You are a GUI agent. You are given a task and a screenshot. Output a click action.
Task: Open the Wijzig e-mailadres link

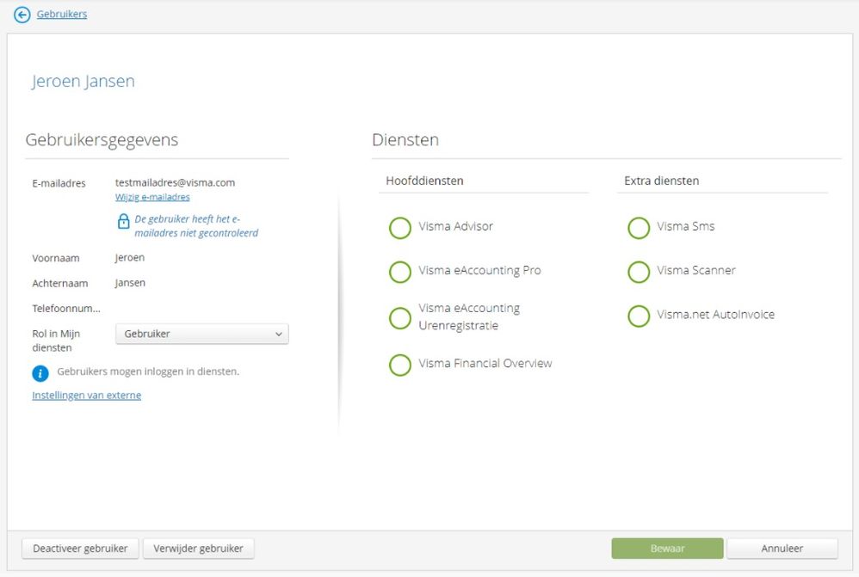(x=152, y=197)
